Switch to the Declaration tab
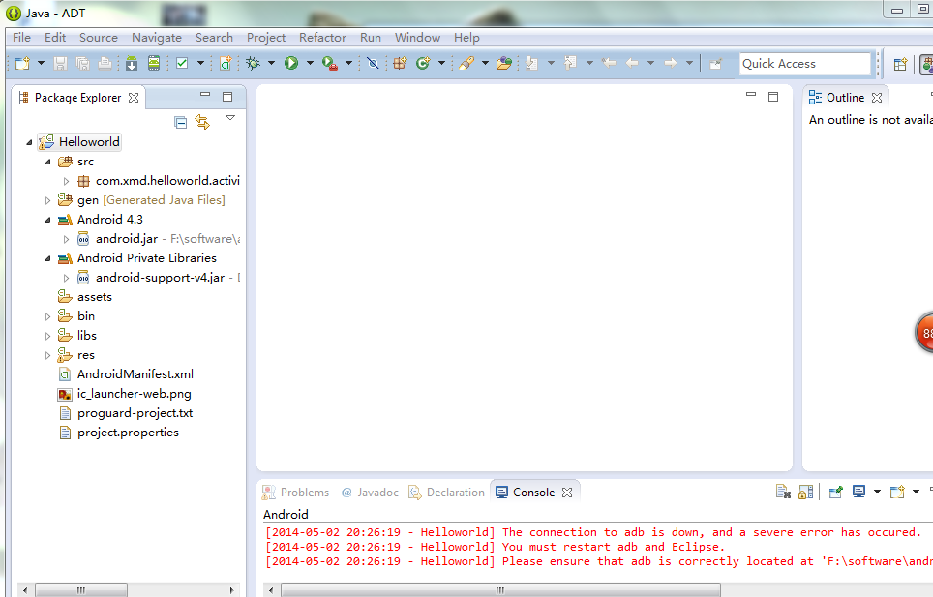Viewport: 933px width, 597px height. (x=446, y=493)
